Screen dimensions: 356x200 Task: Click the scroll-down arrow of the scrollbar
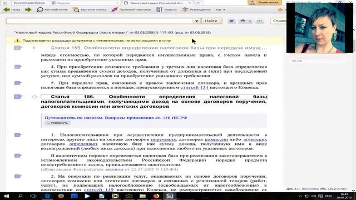click(353, 191)
